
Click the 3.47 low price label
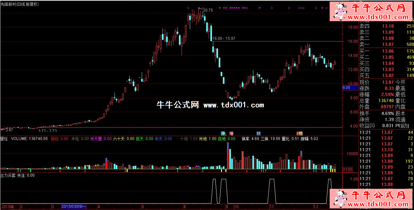pyautogui.click(x=9, y=130)
